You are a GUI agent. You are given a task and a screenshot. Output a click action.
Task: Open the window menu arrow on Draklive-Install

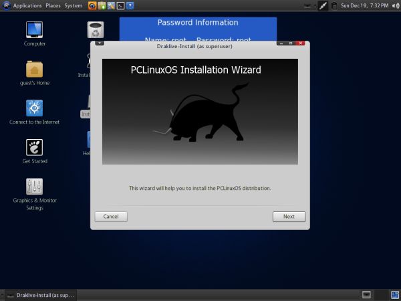click(x=100, y=43)
